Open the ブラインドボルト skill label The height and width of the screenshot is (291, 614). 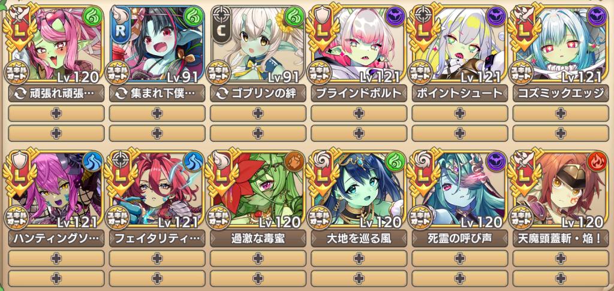coord(359,93)
